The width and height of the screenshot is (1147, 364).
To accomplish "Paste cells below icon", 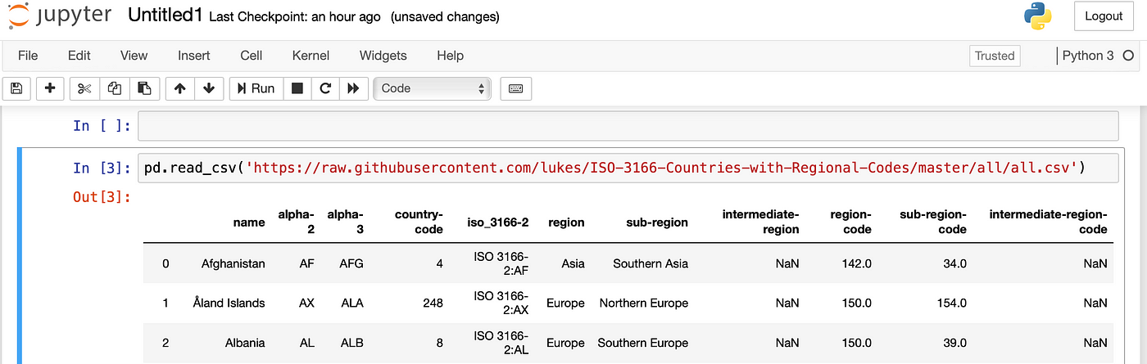I will [x=144, y=88].
